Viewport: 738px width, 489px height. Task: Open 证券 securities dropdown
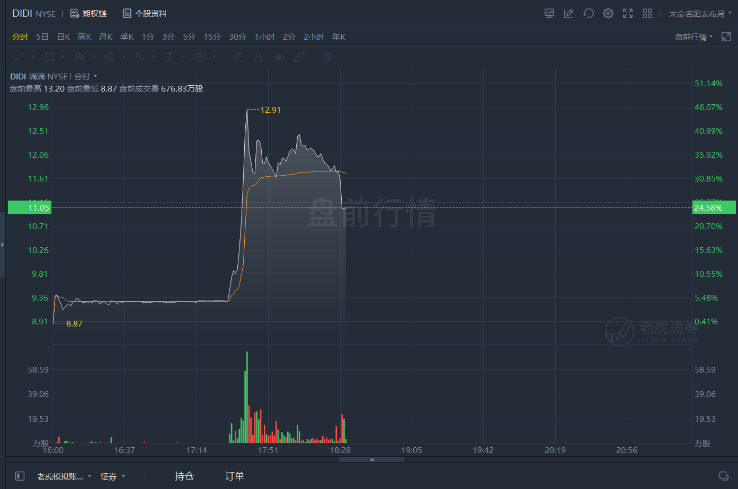tap(113, 476)
